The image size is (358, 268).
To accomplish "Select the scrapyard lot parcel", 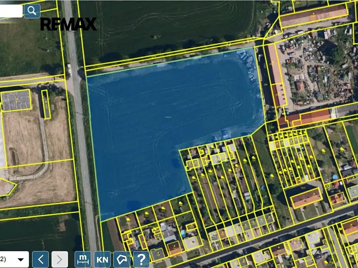I will pyautogui.click(x=317, y=68).
